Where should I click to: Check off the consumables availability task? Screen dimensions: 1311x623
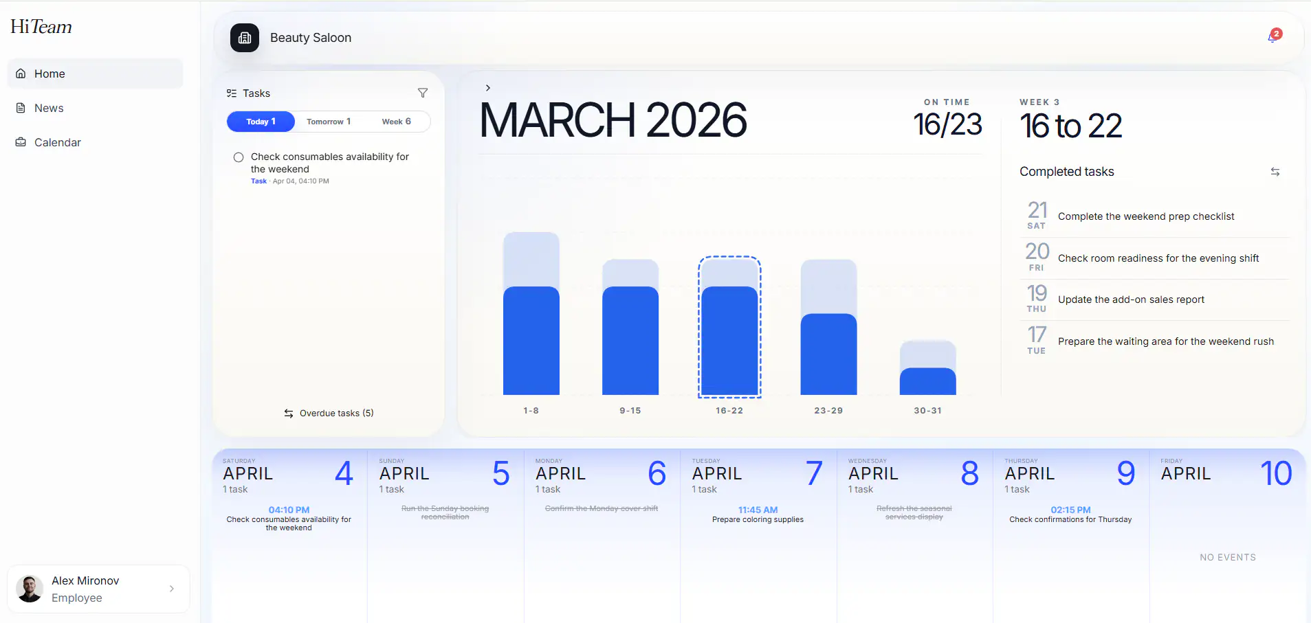pos(238,157)
